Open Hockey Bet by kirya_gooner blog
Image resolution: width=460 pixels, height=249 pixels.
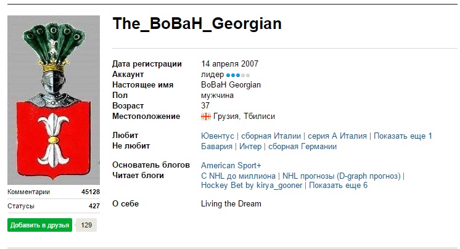(252, 185)
